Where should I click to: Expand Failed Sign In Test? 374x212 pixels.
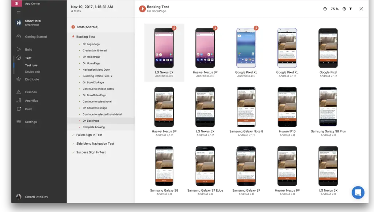tap(89, 135)
